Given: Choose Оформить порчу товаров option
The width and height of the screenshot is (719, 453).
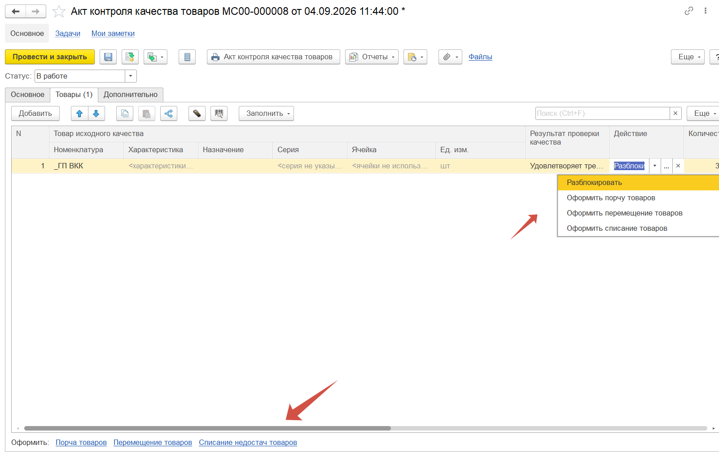Looking at the screenshot, I should pos(638,198).
